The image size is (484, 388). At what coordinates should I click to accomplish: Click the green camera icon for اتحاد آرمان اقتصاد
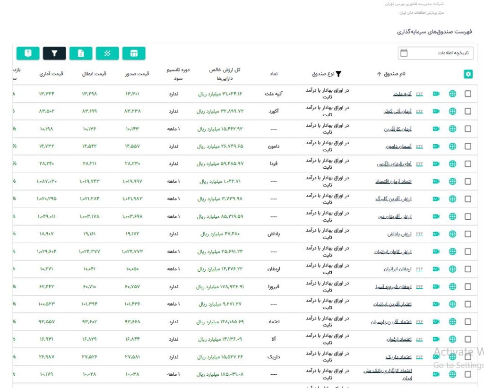pos(436,181)
